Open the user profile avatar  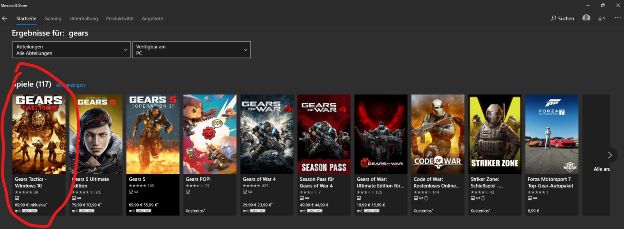coord(586,18)
